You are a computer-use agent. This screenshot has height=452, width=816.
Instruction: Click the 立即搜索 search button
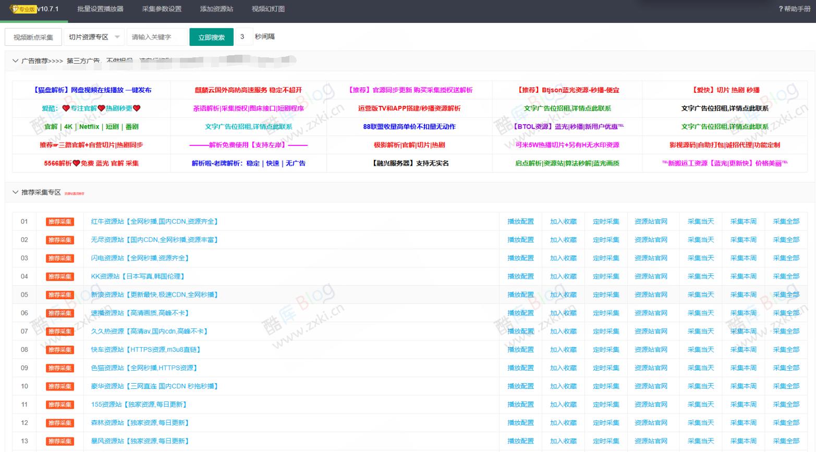[x=211, y=36]
